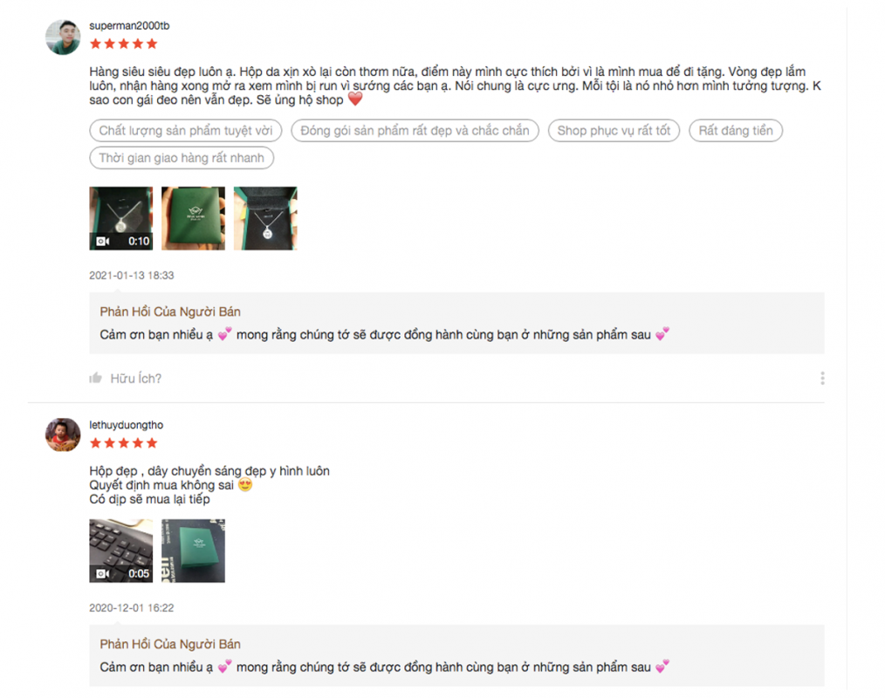Play the 0:05 keyboard review video
Image resolution: width=885 pixels, height=698 pixels.
120,551
